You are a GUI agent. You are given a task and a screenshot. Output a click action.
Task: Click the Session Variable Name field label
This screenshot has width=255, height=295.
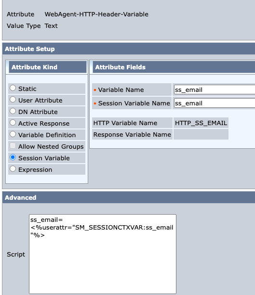[x=134, y=103]
